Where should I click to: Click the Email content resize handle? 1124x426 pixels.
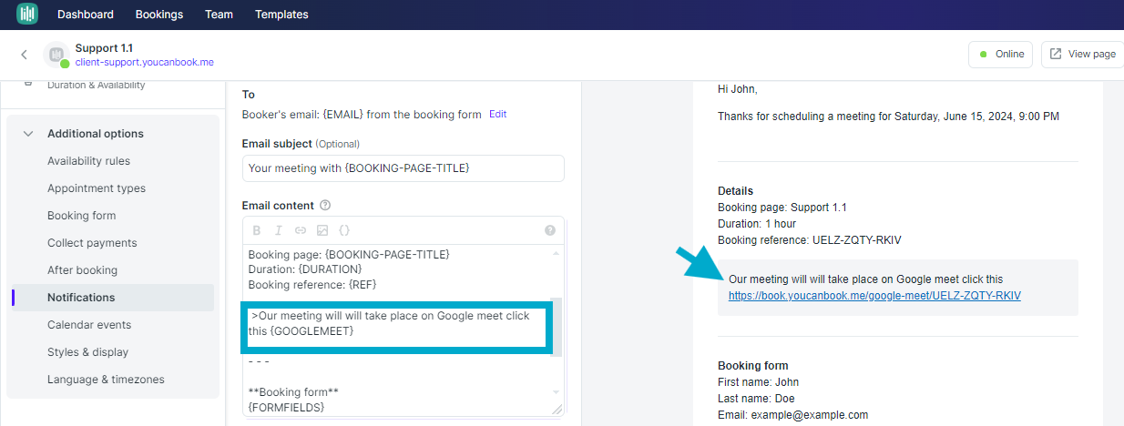point(557,409)
